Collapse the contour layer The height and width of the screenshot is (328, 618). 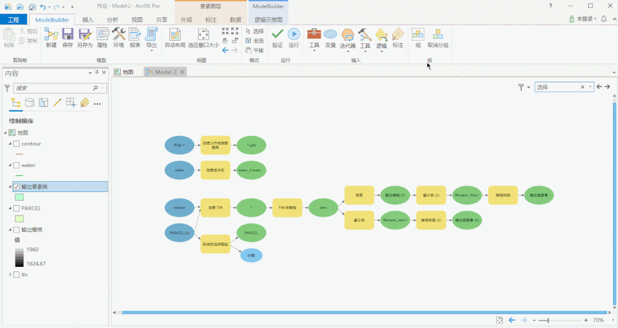click(10, 144)
